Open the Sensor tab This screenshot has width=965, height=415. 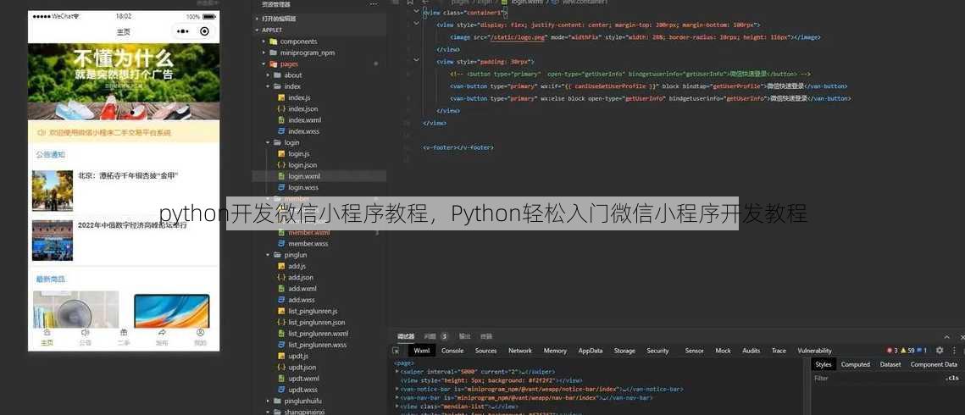point(694,351)
